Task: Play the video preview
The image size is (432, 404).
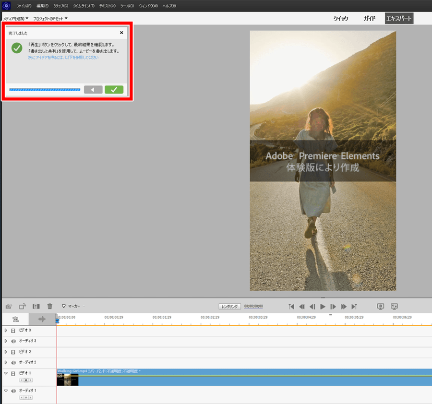Action: point(323,307)
